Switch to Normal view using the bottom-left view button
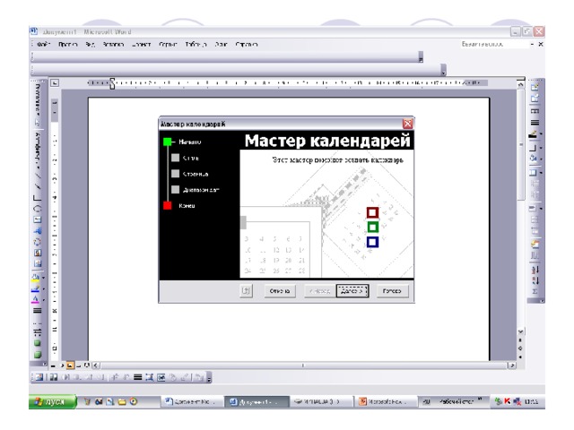574x430 pixels. click(x=54, y=366)
